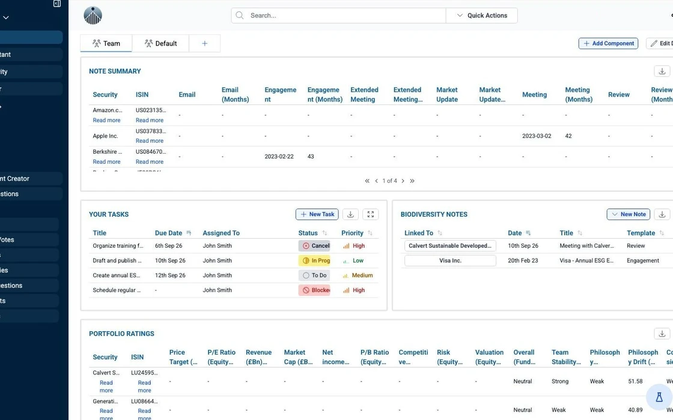Sort notes by Linked To arrows
This screenshot has width=673, height=420.
click(x=439, y=233)
